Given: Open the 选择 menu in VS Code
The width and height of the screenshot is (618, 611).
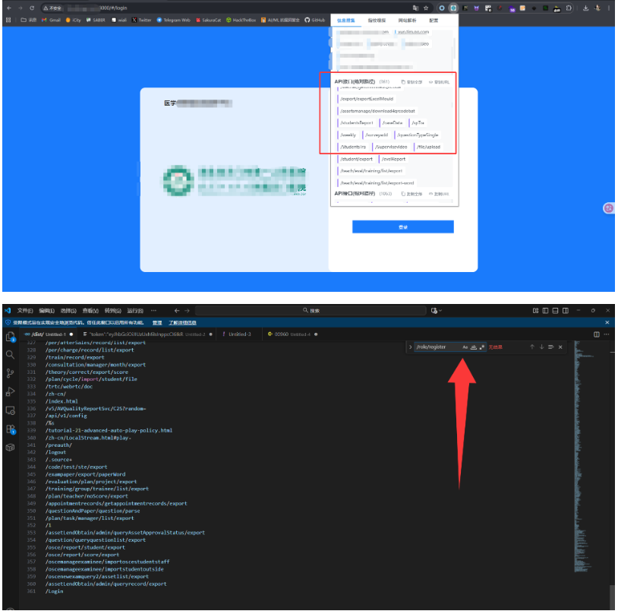Looking at the screenshot, I should [x=68, y=311].
